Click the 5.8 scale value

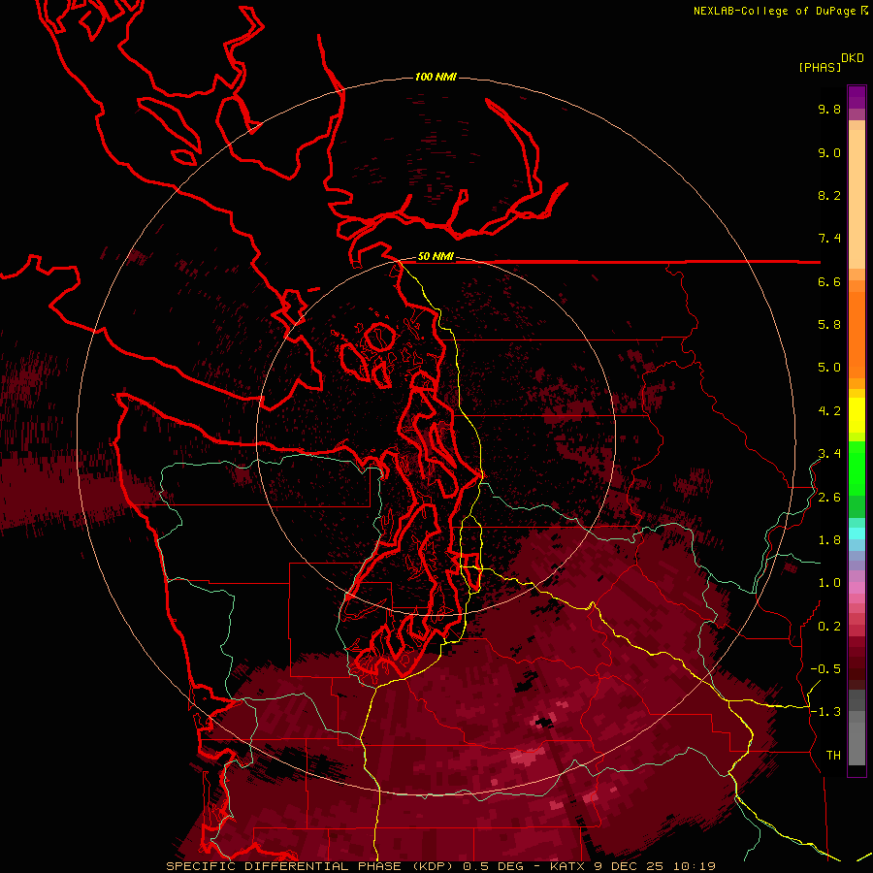(x=829, y=325)
